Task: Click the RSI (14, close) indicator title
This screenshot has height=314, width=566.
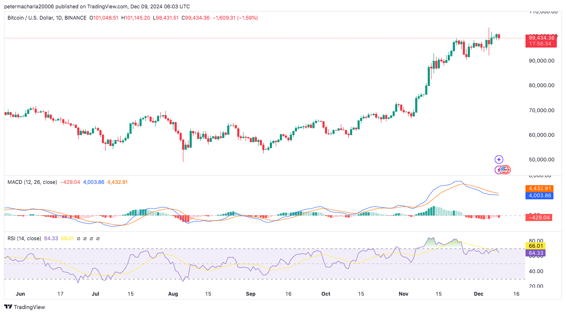Action: point(24,239)
